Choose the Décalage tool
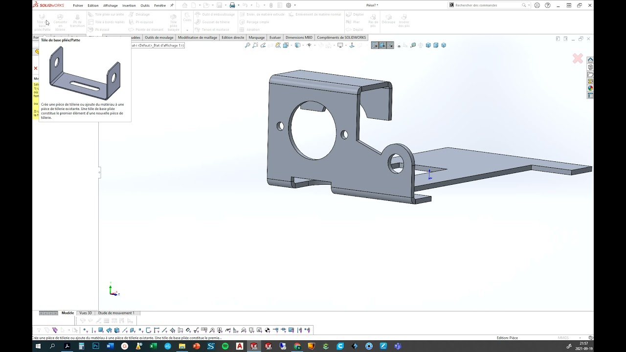The image size is (626, 352). (x=139, y=15)
